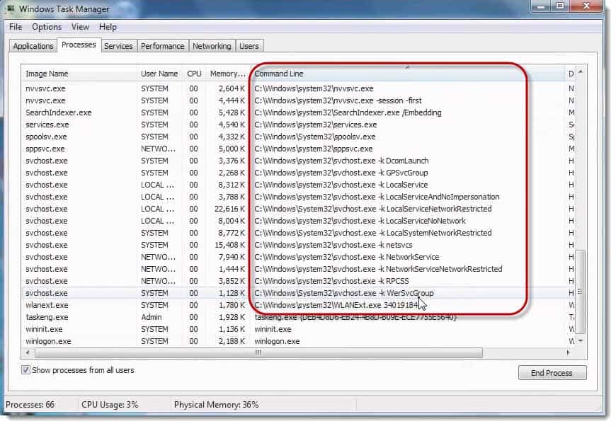This screenshot has width=616, height=426.
Task: Minimize the Task Manager window
Action: [x=542, y=6]
